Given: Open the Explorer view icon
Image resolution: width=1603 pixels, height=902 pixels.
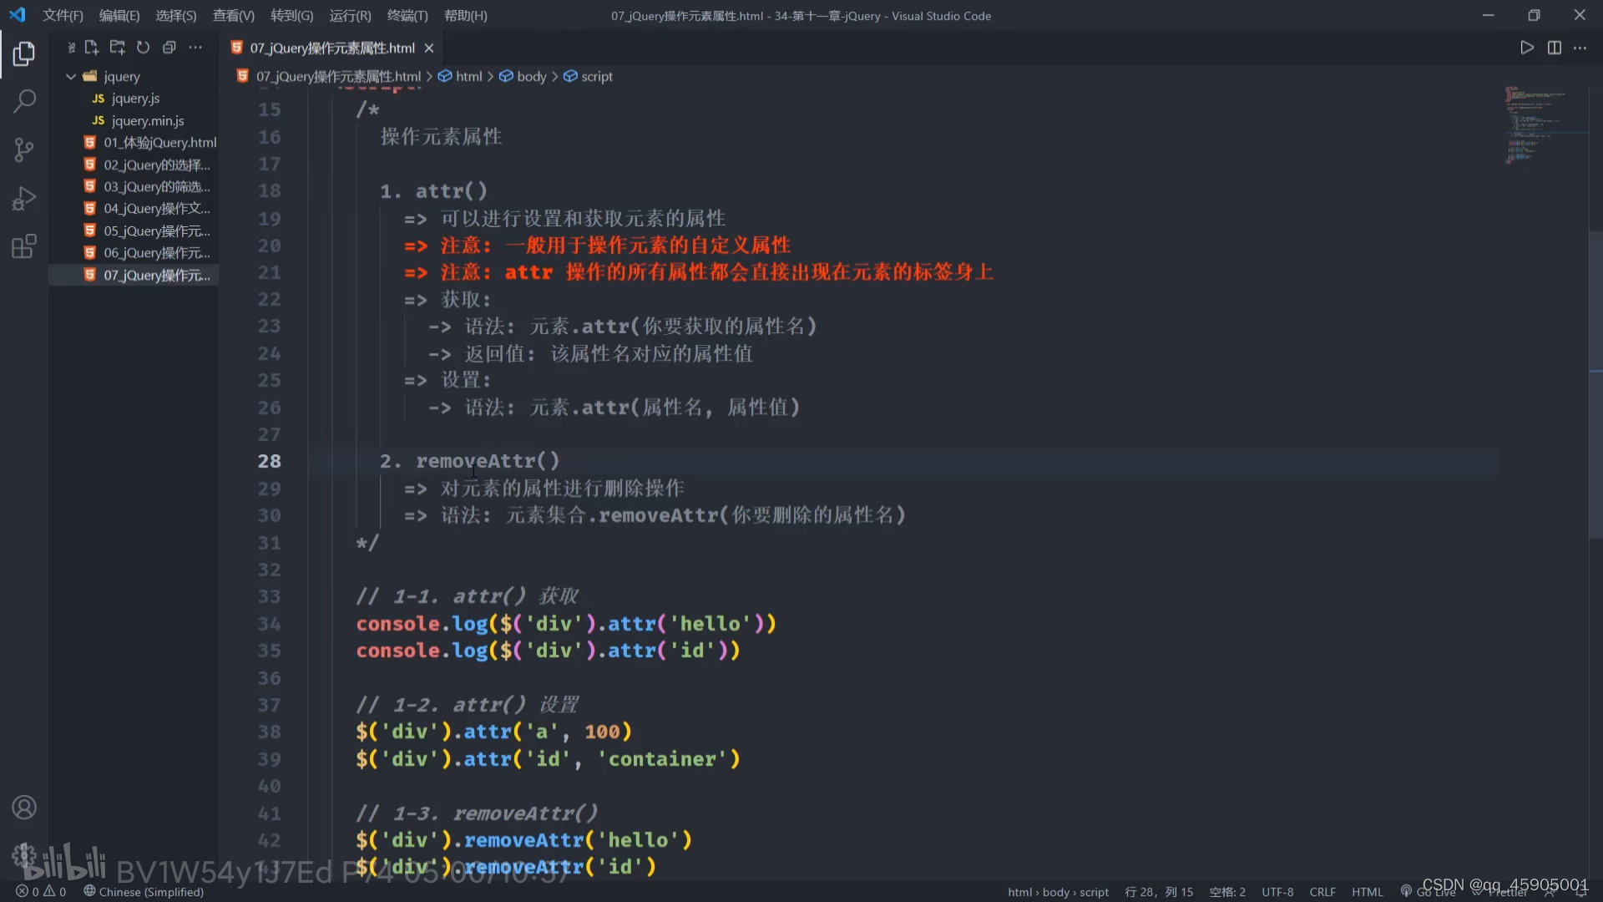Looking at the screenshot, I should [x=23, y=54].
